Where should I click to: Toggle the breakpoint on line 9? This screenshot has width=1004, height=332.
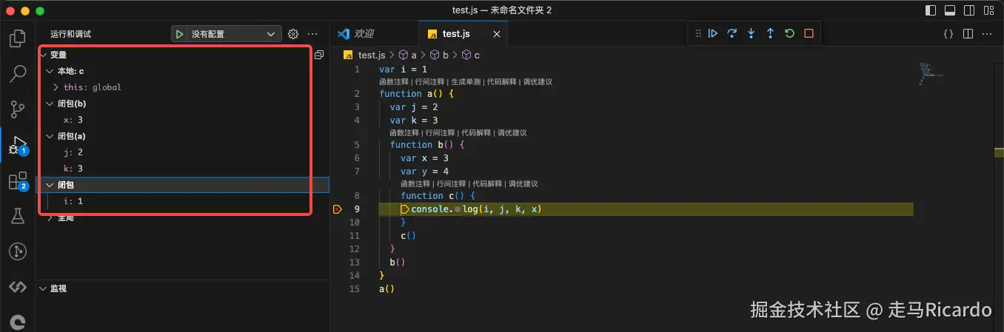click(338, 209)
